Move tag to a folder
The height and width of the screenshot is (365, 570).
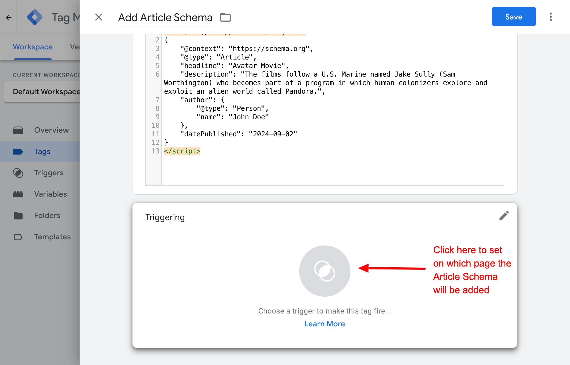(x=225, y=17)
